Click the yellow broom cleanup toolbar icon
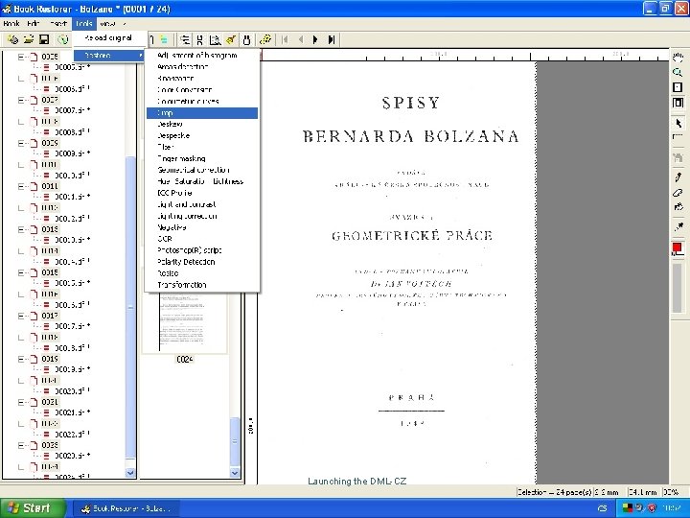The width and height of the screenshot is (690, 518). [231, 40]
